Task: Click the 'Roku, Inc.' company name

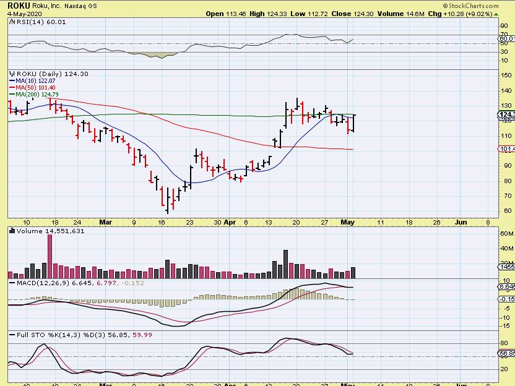Action: coord(46,6)
